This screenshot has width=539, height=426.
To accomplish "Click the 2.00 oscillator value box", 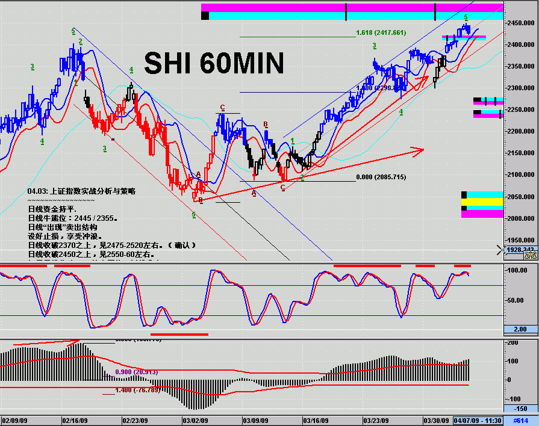I will (x=520, y=329).
